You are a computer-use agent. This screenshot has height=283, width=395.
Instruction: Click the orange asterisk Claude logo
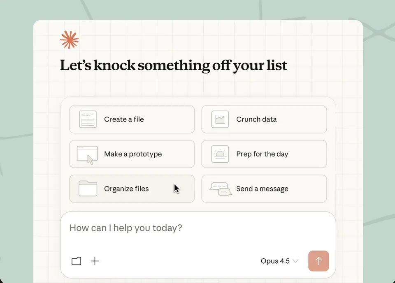[69, 39]
